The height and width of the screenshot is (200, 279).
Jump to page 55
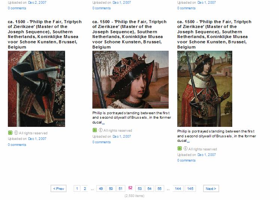click(160, 188)
